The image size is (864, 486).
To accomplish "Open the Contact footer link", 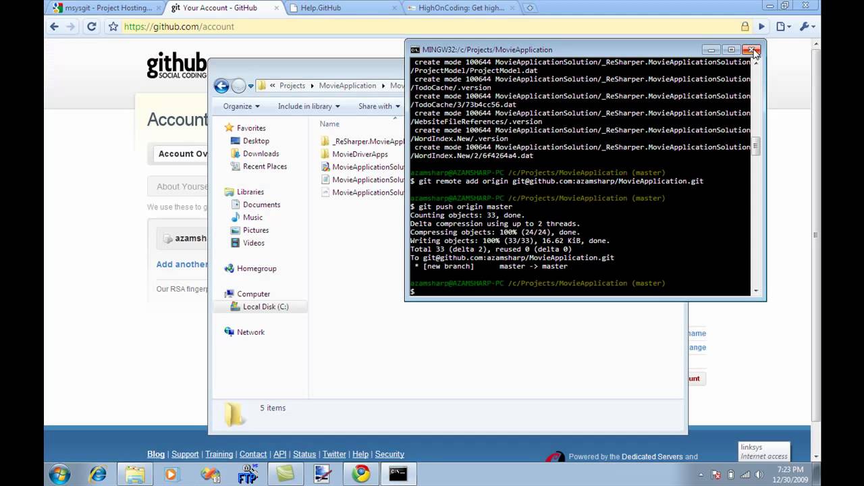I will pyautogui.click(x=253, y=454).
